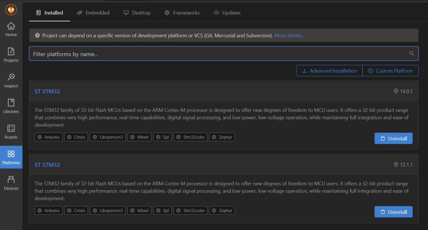Select Spl framework tag in 12.1.1 card
Screen dimensions: 428x230
(x=163, y=211)
